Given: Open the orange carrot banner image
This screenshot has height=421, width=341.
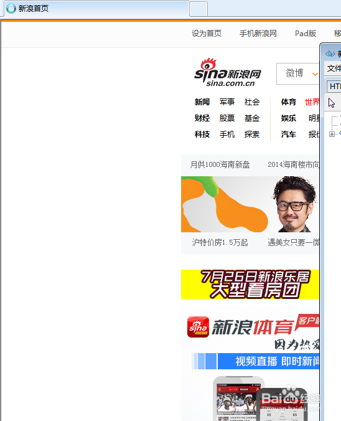Looking at the screenshot, I should point(224,204).
